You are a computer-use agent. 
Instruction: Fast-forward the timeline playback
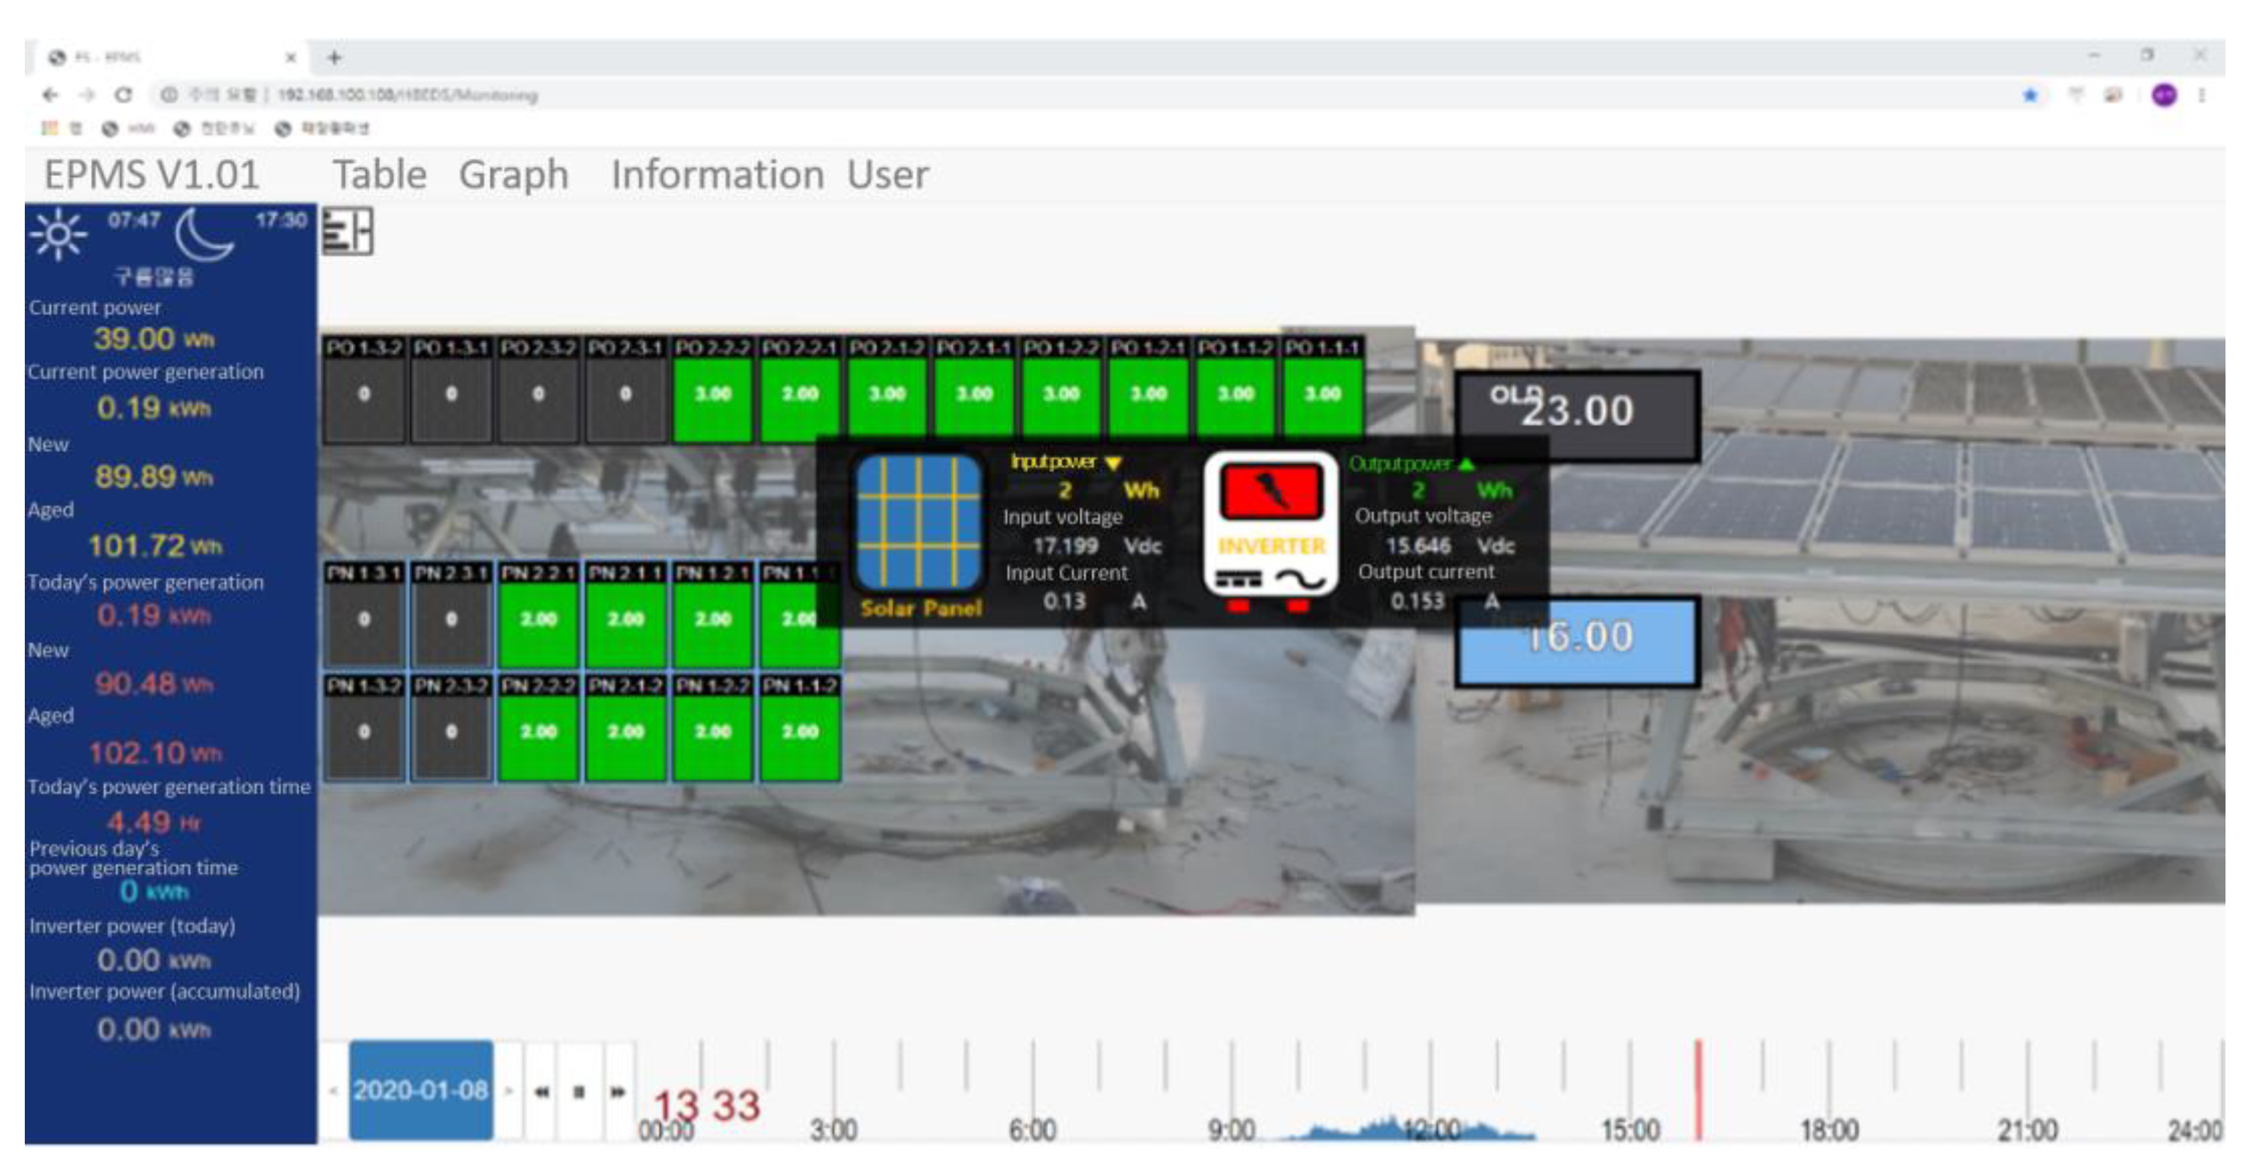[x=617, y=1091]
